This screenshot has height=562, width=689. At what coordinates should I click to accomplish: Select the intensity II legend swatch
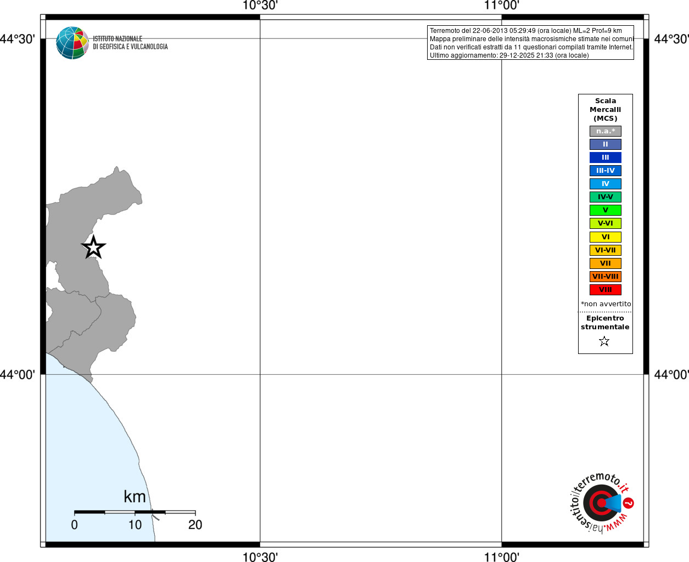[606, 144]
